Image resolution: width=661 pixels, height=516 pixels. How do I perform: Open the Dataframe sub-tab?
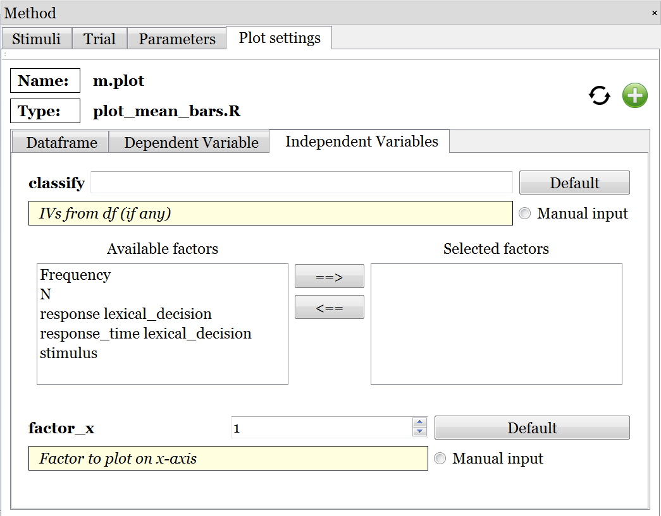[x=61, y=143]
